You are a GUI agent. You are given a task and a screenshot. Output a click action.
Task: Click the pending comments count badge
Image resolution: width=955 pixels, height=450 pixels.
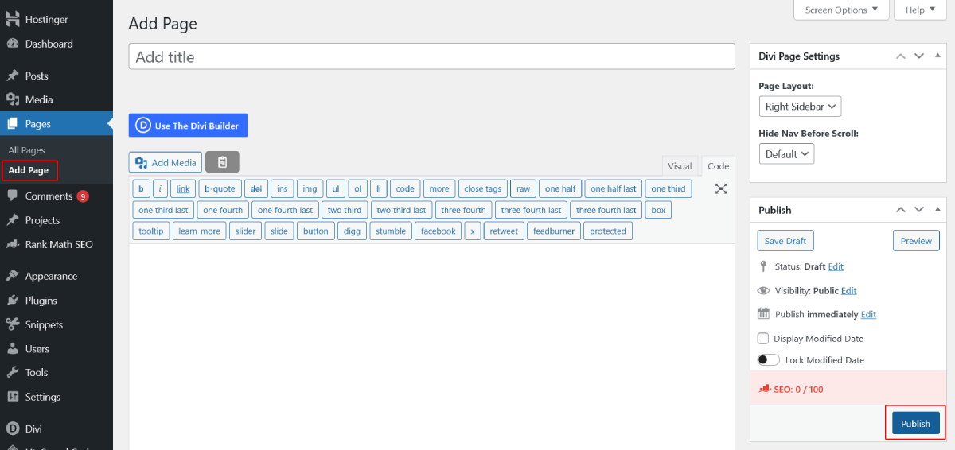tap(83, 196)
